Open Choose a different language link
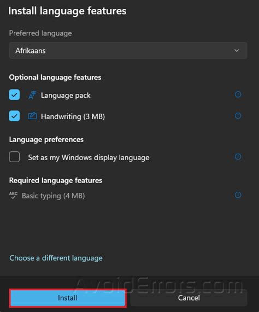Screen dimensions: 259x312 click(x=56, y=258)
